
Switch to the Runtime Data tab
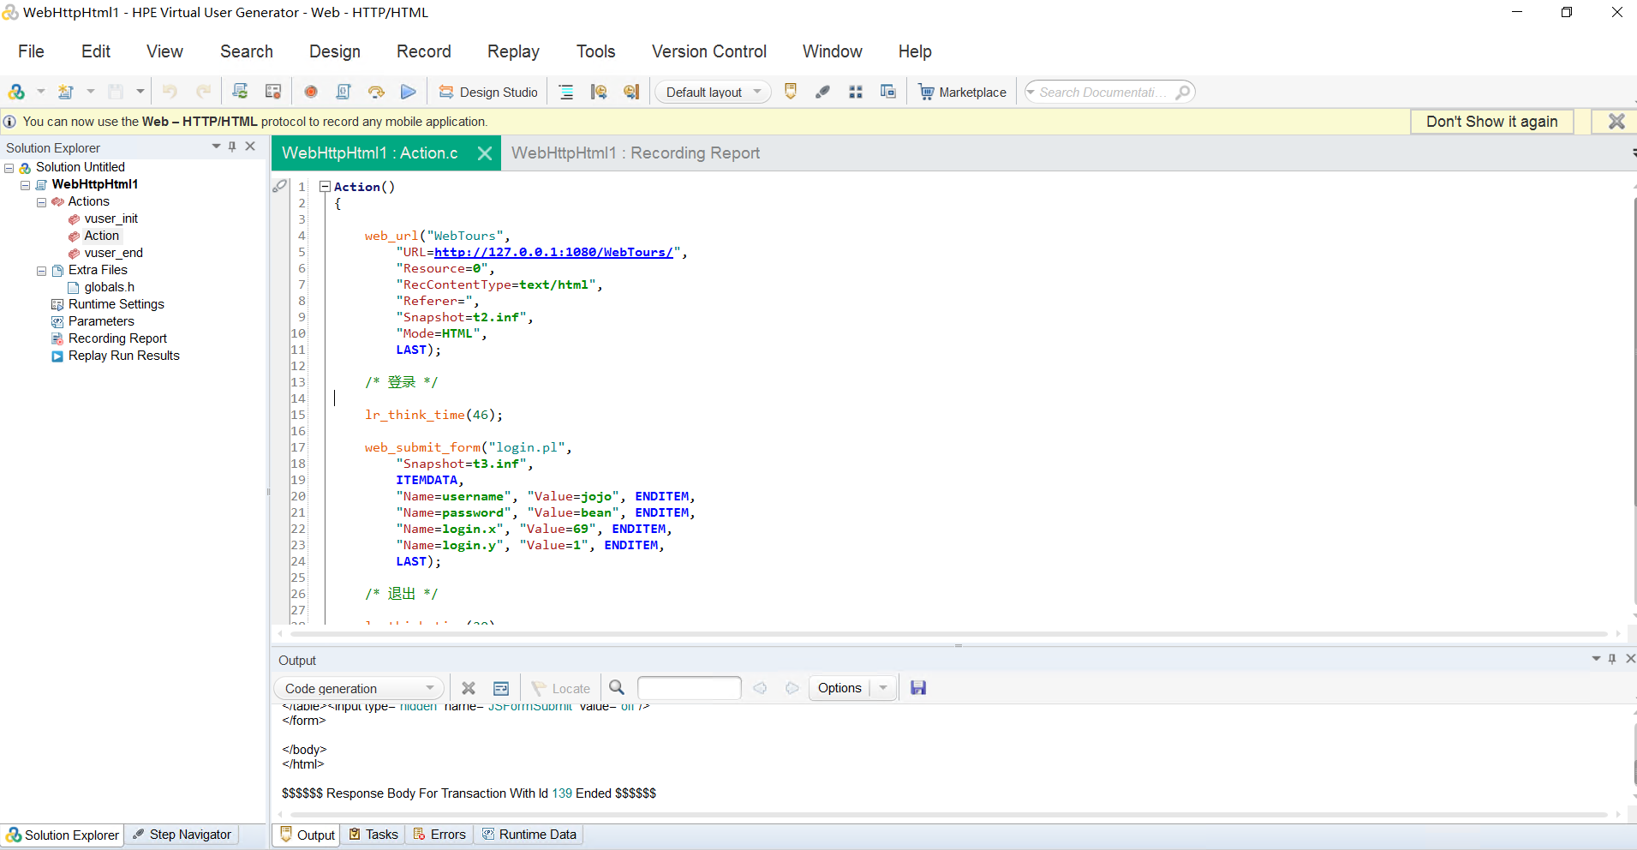530,835
